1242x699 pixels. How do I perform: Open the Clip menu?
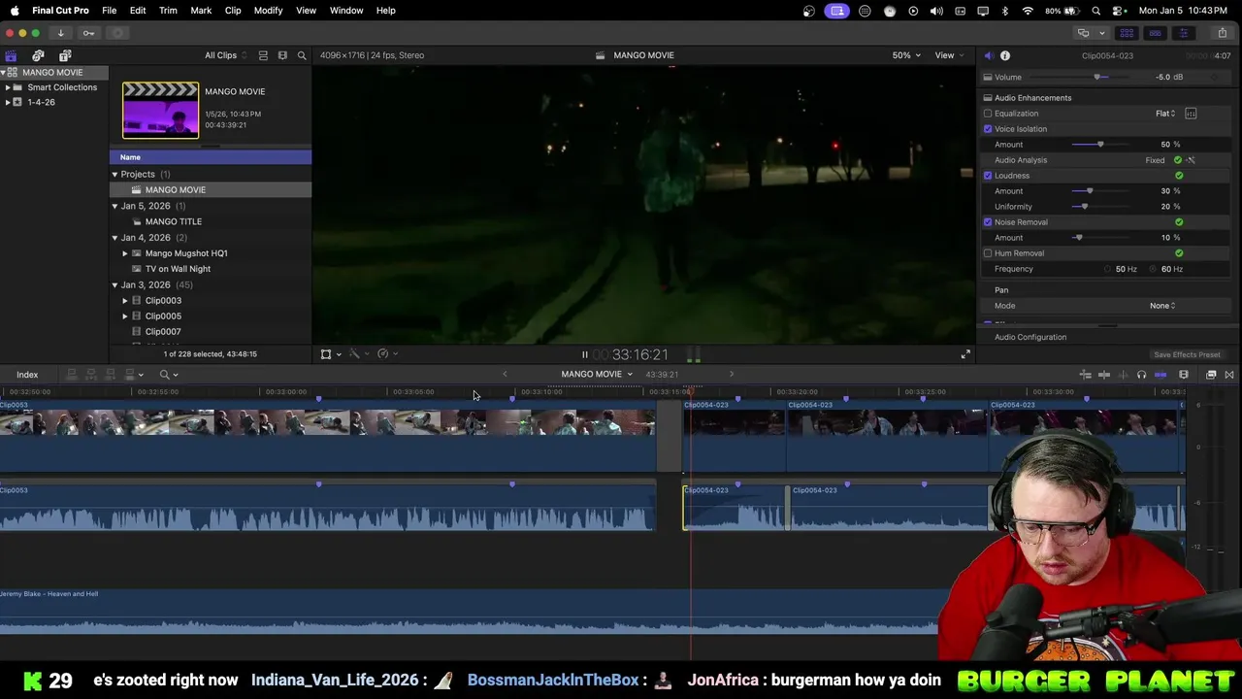(x=233, y=11)
